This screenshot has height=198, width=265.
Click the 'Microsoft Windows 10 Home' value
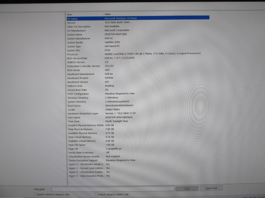point(121,18)
